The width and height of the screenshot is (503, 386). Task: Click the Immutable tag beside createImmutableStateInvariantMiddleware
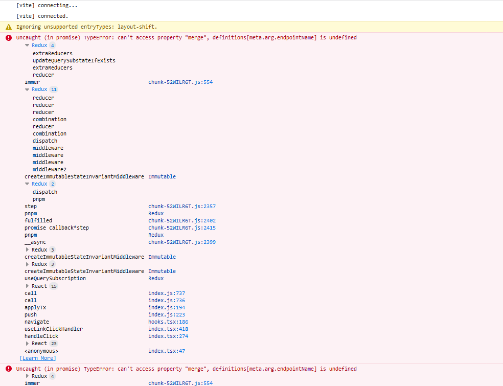[x=162, y=176]
